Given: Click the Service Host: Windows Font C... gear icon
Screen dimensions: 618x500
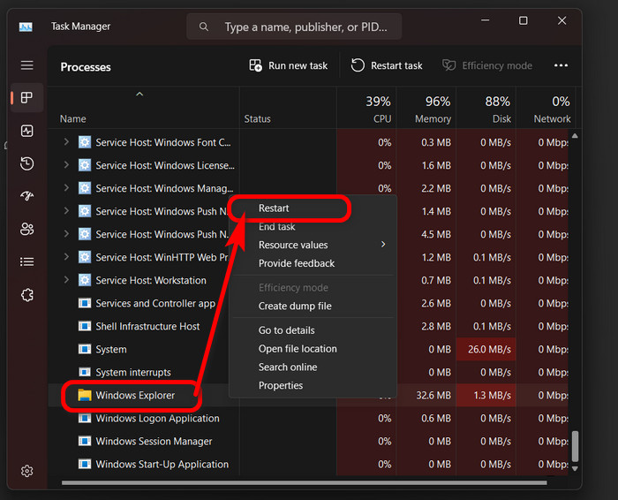Looking at the screenshot, I should (85, 142).
